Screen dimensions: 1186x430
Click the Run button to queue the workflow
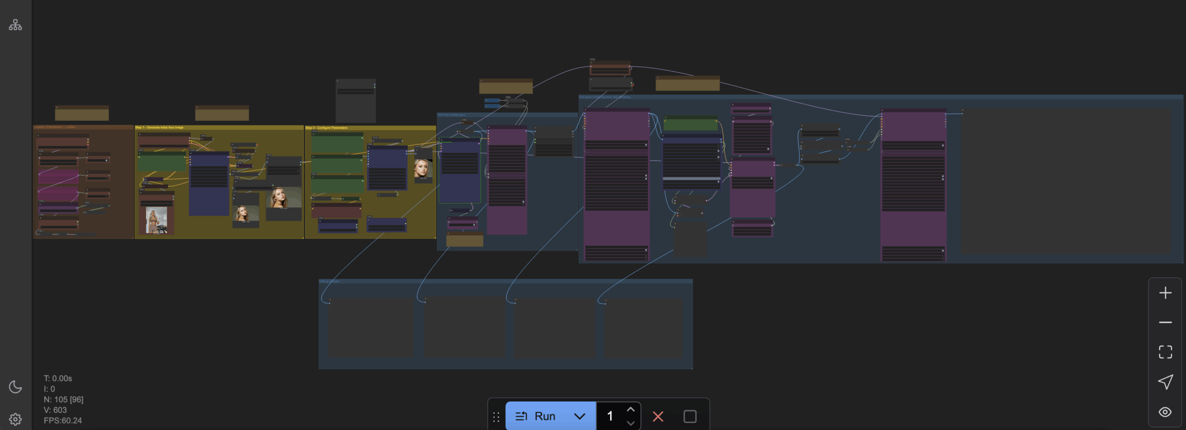click(536, 416)
